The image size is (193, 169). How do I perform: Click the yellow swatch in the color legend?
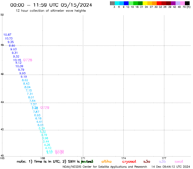145,3
